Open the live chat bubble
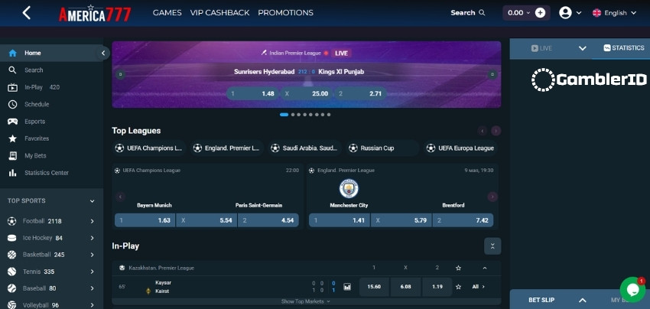 pyautogui.click(x=632, y=290)
